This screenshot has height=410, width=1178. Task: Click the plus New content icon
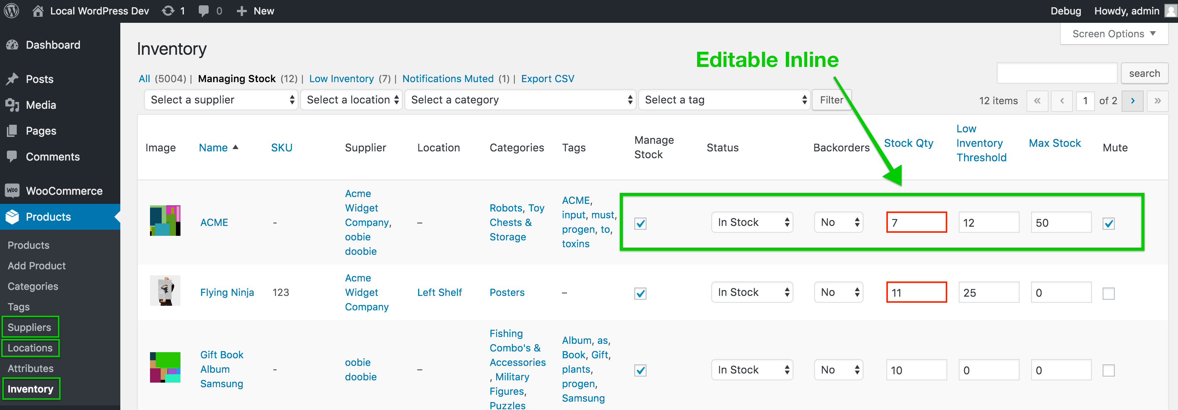click(x=241, y=11)
